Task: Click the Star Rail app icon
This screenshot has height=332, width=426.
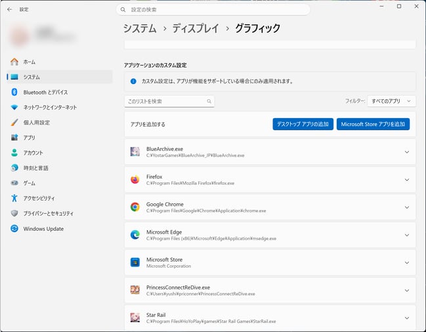Action: (x=135, y=318)
